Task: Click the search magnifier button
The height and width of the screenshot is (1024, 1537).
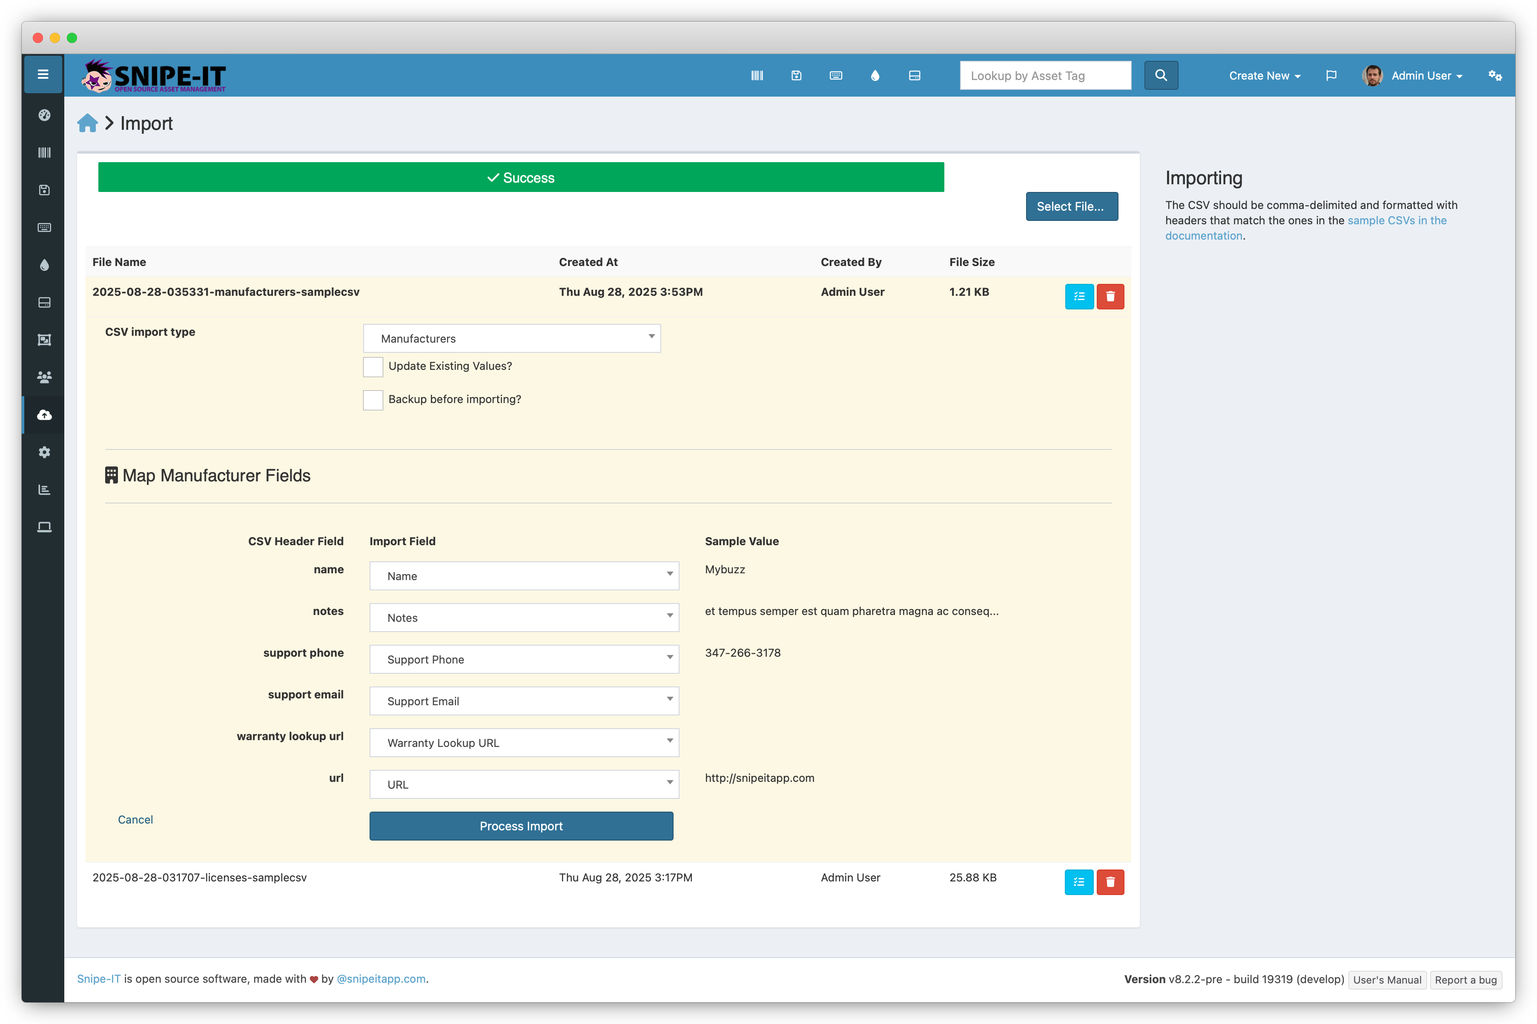Action: (1161, 76)
